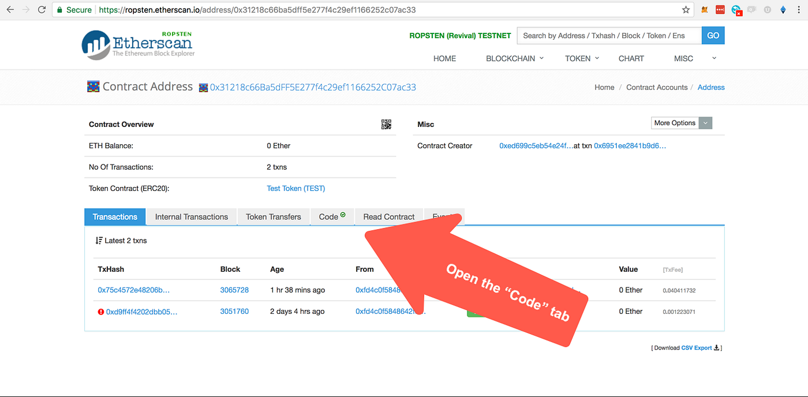Open the grey camera extension icon
The width and height of the screenshot is (808, 397).
(752, 10)
